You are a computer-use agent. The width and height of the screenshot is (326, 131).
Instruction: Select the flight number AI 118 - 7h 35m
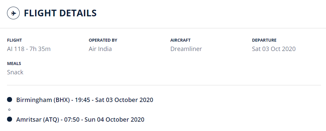tap(29, 49)
